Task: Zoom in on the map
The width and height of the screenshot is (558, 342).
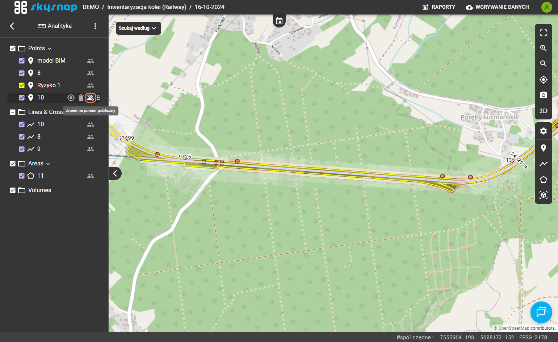Action: pyautogui.click(x=543, y=48)
